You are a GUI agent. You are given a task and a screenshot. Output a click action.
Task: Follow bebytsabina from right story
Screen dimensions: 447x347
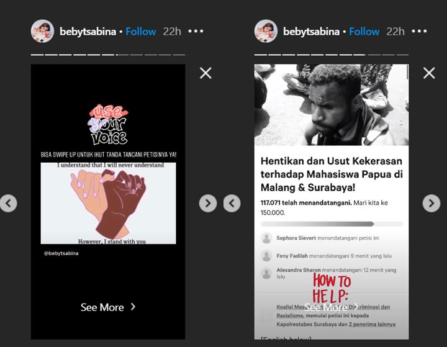pyautogui.click(x=364, y=32)
